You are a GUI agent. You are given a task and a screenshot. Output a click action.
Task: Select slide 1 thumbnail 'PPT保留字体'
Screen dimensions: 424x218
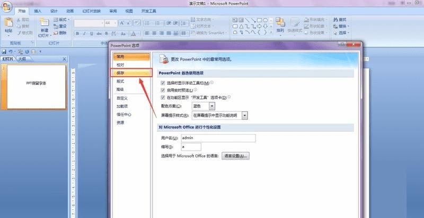click(x=36, y=87)
